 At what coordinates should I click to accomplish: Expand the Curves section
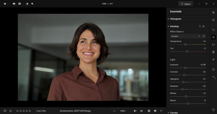[174, 113]
